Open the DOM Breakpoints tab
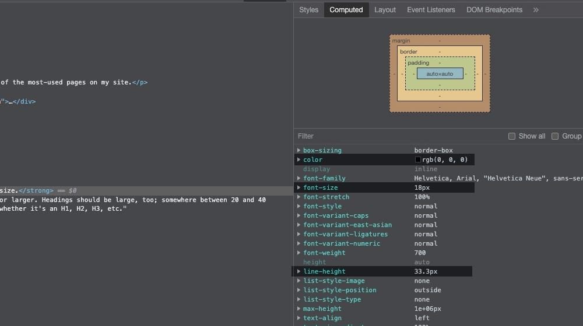The image size is (583, 326). coord(494,10)
